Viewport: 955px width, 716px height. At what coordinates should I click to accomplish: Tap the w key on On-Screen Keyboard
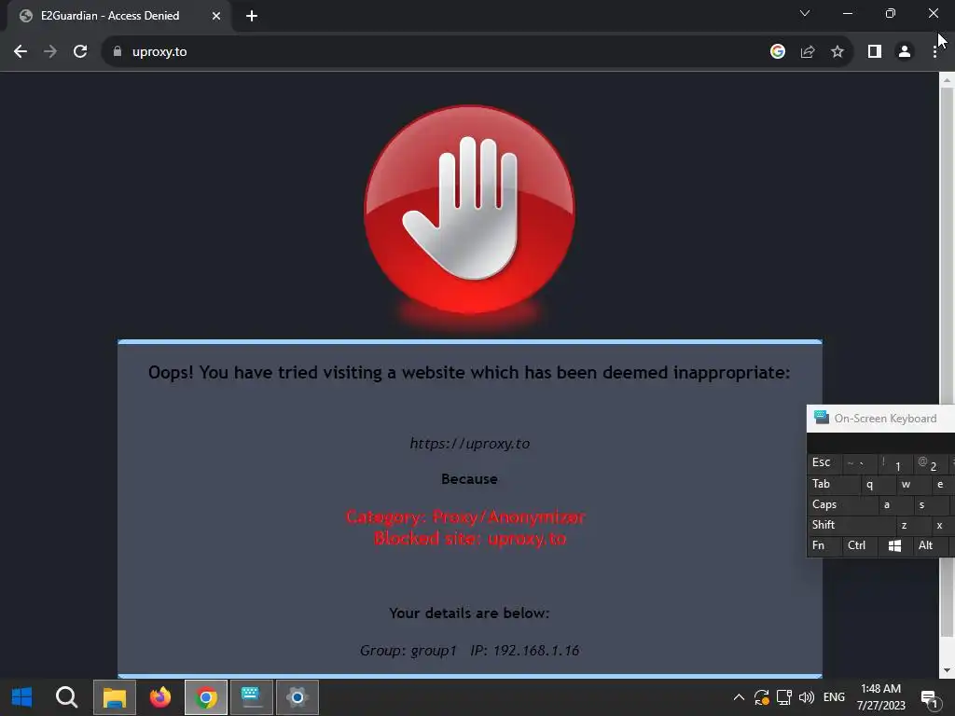[912, 484]
